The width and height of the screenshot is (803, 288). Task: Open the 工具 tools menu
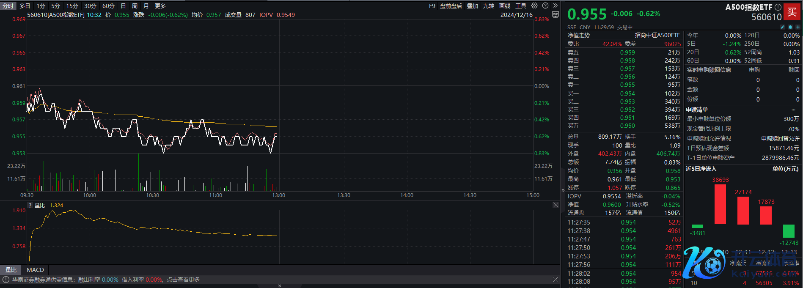(521, 6)
